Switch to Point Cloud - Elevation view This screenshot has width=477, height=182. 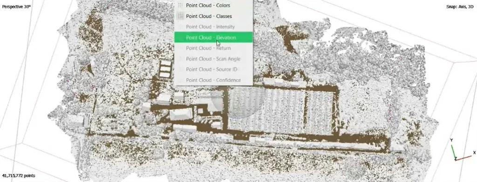(213, 37)
